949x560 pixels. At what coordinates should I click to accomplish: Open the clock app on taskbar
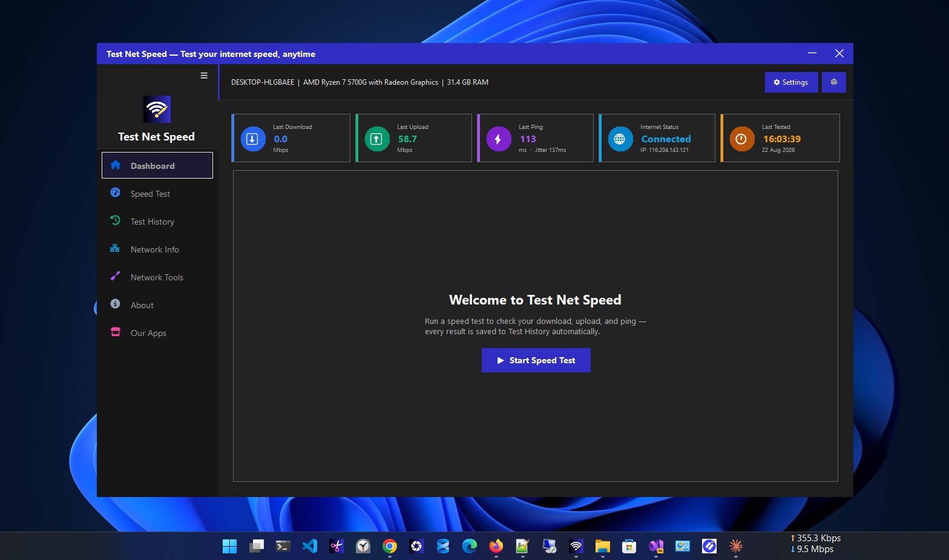[x=363, y=546]
